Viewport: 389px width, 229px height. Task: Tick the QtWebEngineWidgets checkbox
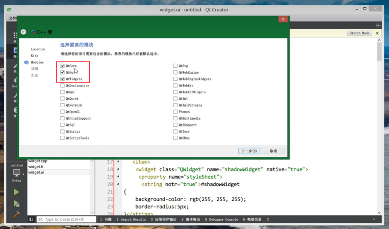point(176,79)
